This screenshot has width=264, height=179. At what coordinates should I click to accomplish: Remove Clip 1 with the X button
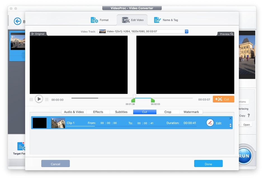[230, 118]
